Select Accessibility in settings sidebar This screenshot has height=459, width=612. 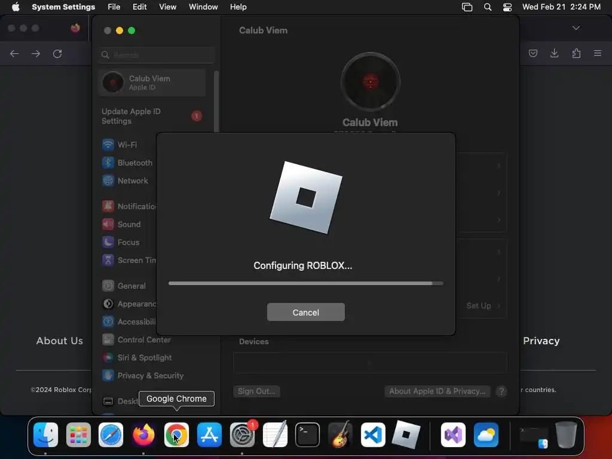tap(129, 322)
